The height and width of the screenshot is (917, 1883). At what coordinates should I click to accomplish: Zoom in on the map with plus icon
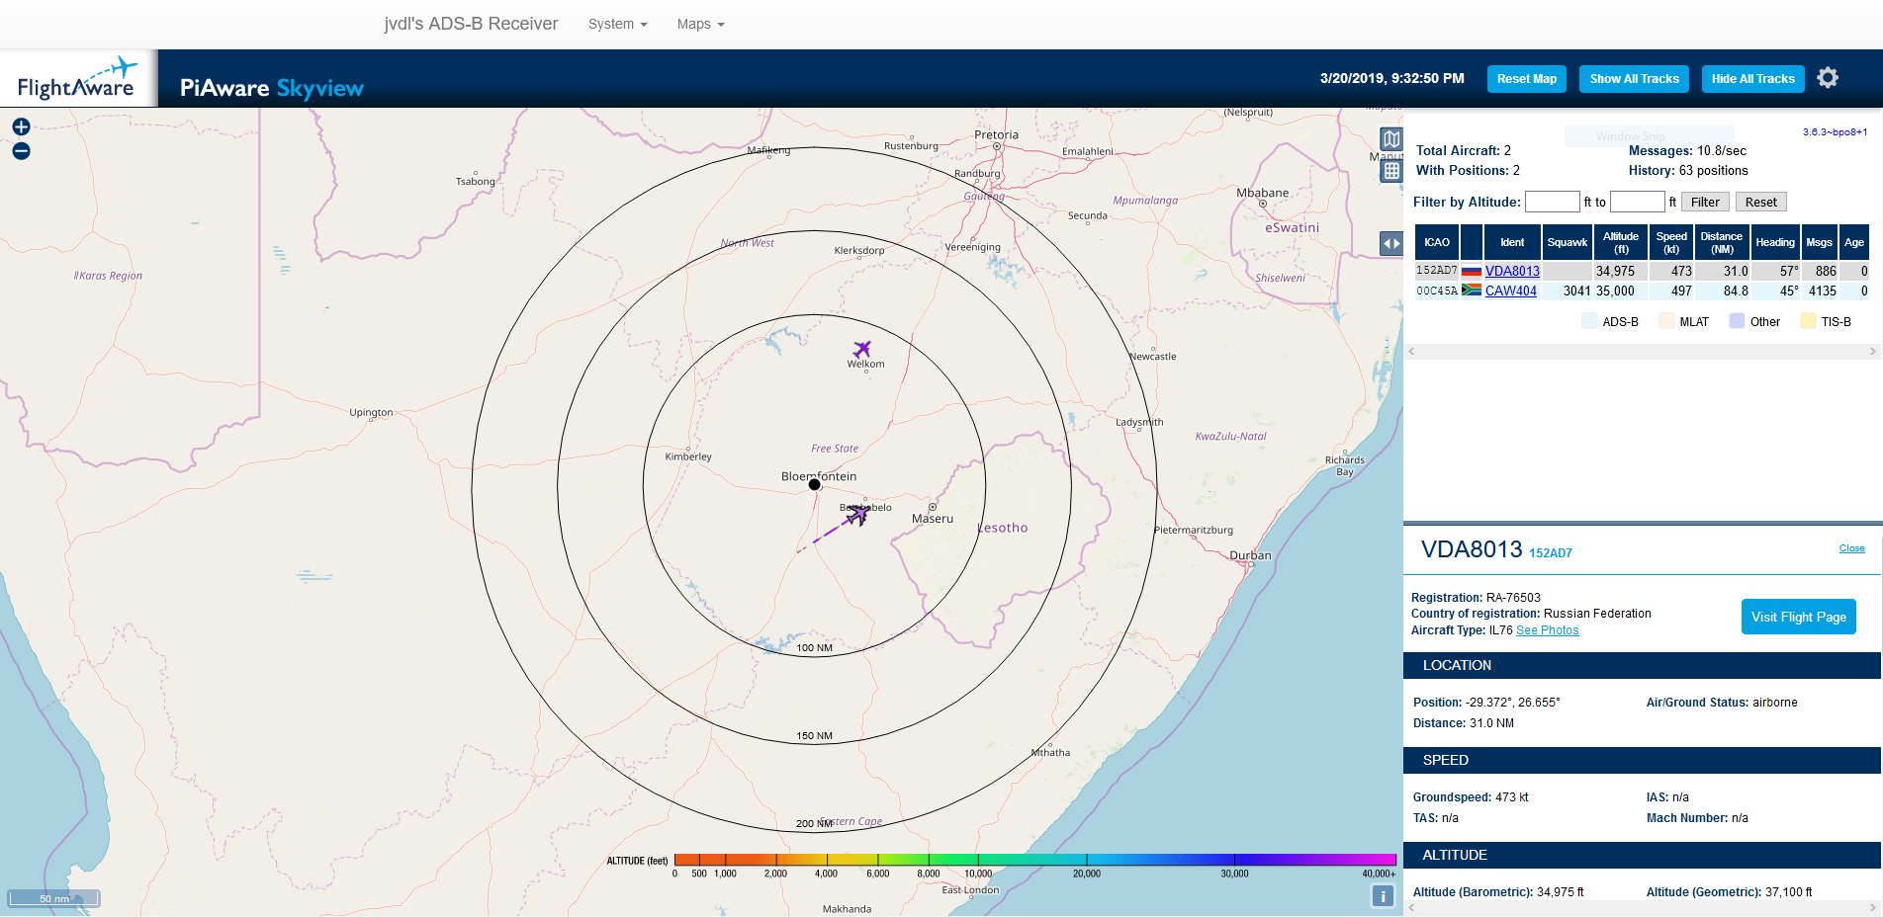(21, 126)
